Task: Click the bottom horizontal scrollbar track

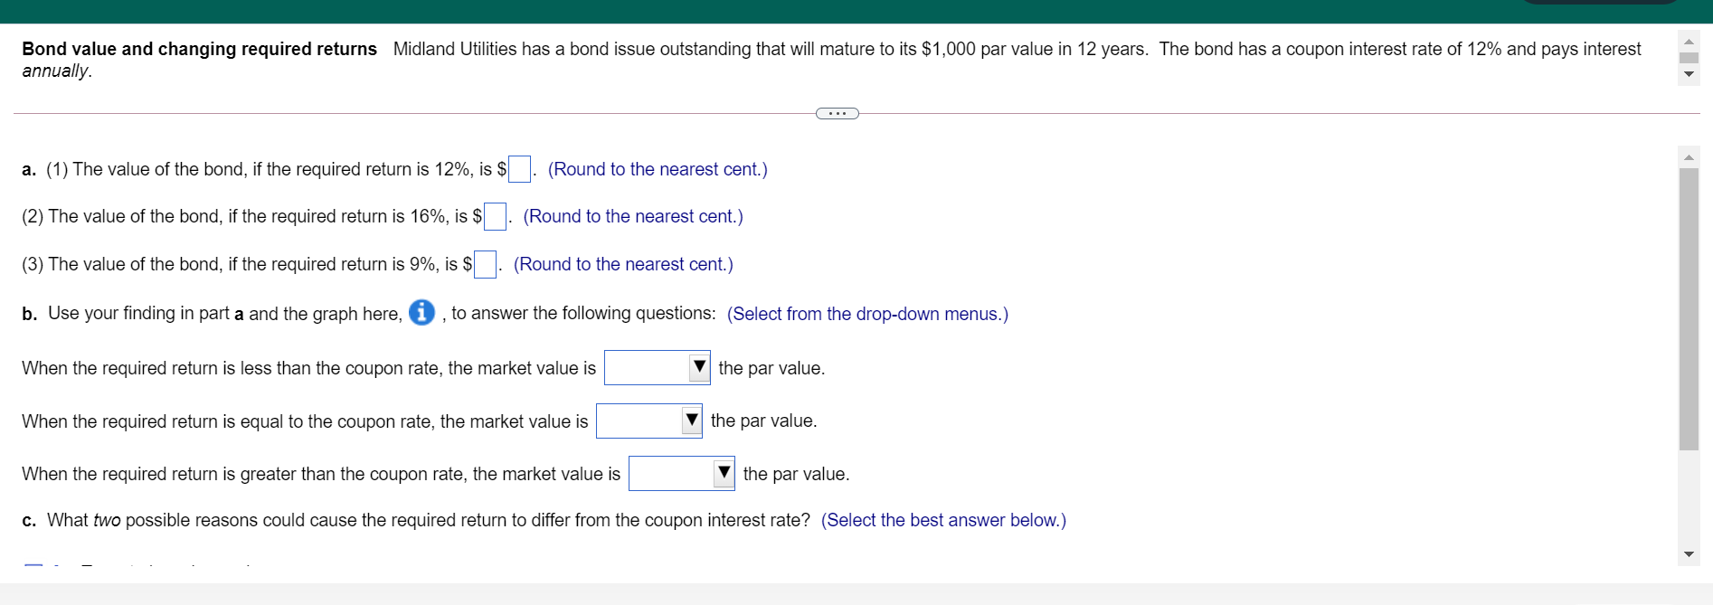Action: 856,593
